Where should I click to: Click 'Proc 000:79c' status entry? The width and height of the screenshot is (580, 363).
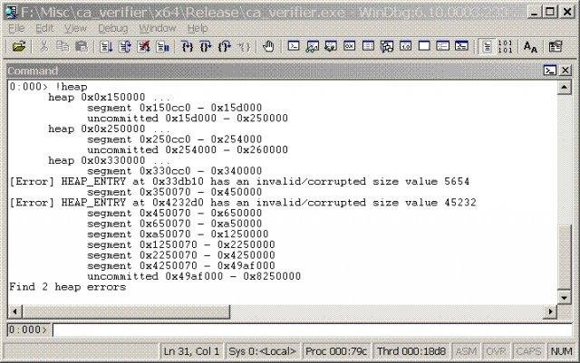336,351
